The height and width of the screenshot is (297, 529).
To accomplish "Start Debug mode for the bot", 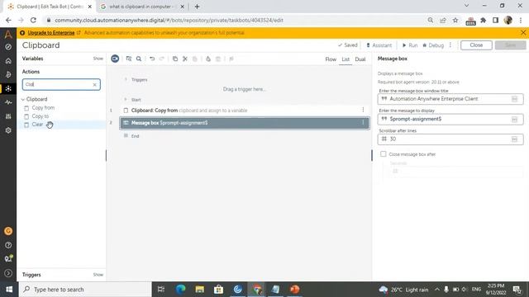I will [x=433, y=45].
